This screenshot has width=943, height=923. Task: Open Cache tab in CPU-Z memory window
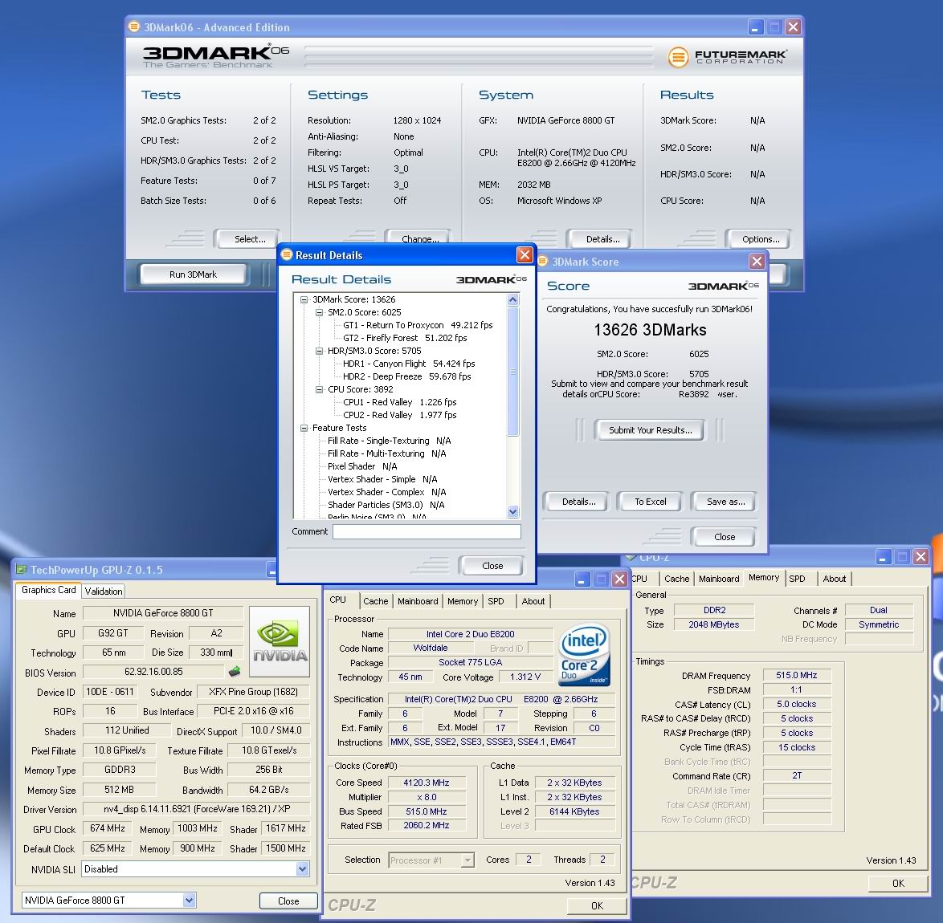(677, 579)
